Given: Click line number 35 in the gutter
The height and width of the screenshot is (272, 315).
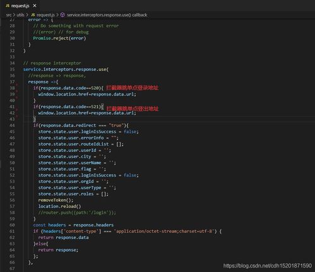Looking at the screenshot, I should coord(12,70).
